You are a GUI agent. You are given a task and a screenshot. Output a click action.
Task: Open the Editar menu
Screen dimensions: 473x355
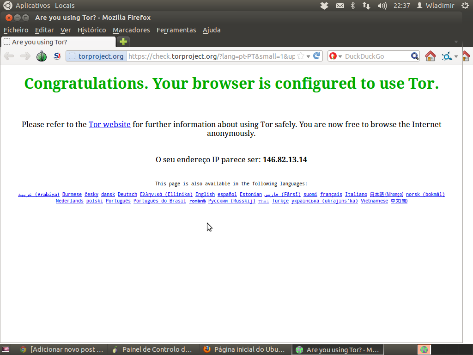click(x=44, y=30)
